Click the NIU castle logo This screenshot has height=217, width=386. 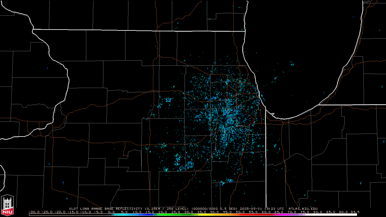coord(7,205)
